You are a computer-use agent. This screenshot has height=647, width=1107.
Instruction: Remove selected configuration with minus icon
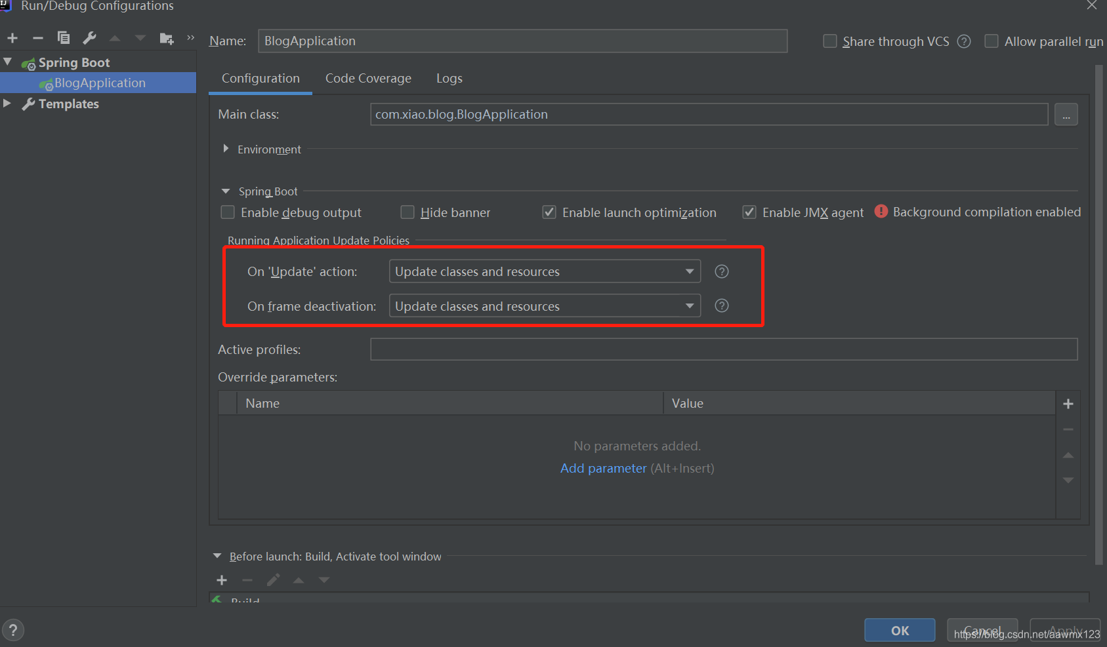click(38, 38)
